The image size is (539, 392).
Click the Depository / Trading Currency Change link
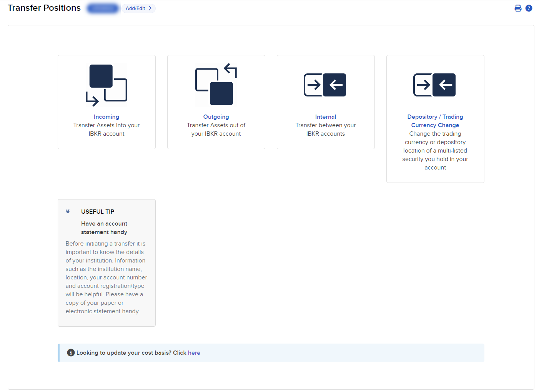[x=435, y=121]
